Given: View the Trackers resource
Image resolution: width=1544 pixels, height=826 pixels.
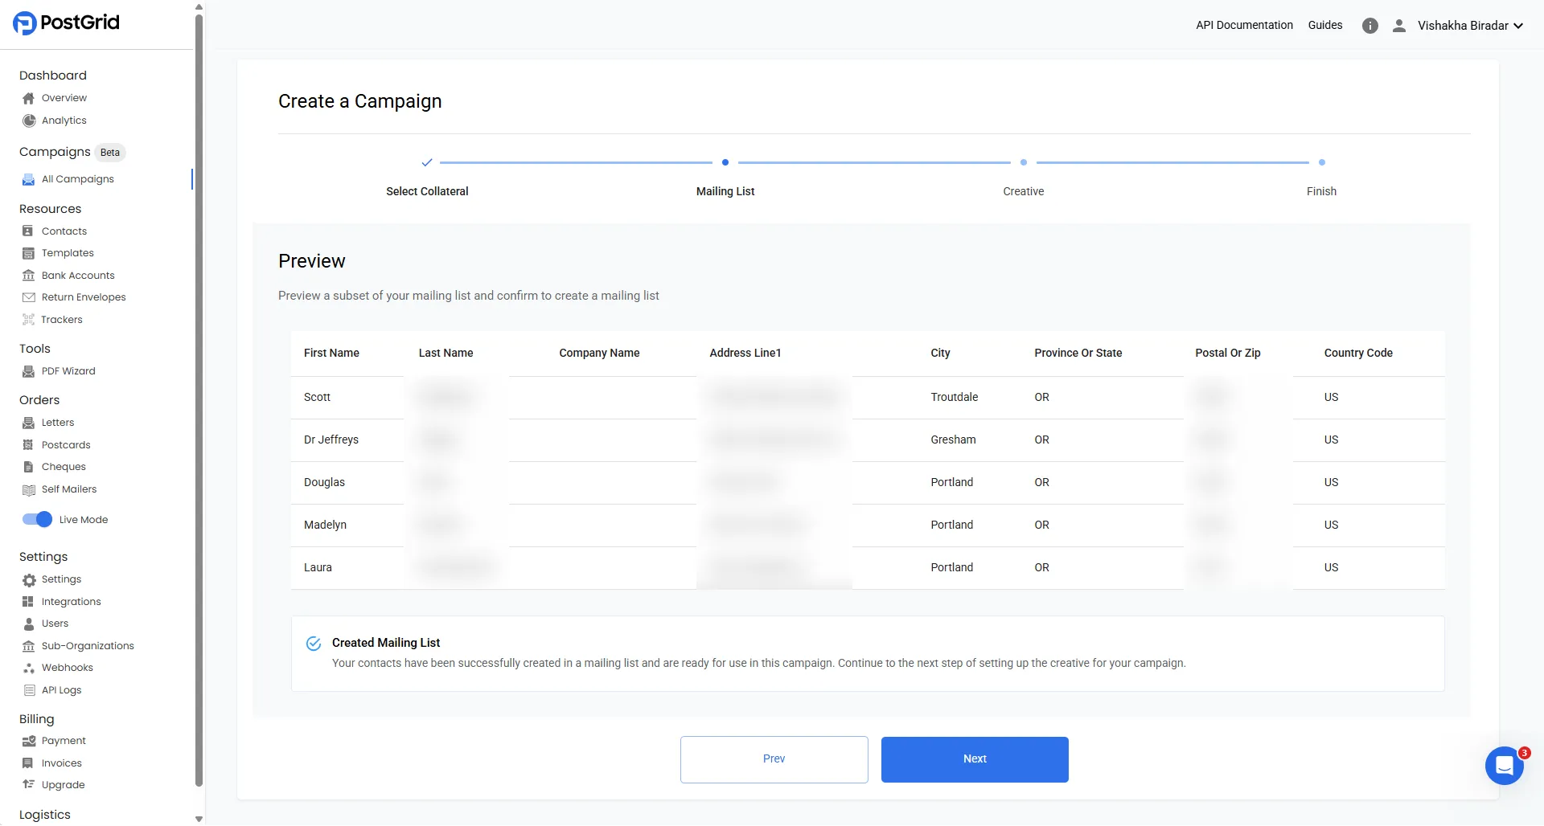Looking at the screenshot, I should 61,319.
